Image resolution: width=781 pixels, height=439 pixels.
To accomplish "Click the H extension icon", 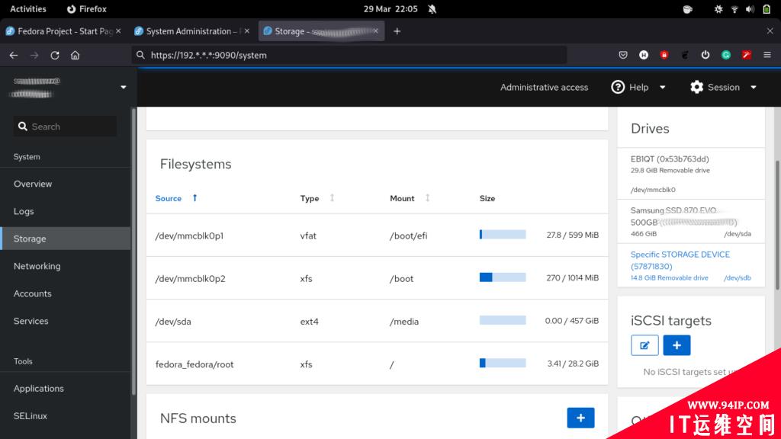I will pos(644,55).
